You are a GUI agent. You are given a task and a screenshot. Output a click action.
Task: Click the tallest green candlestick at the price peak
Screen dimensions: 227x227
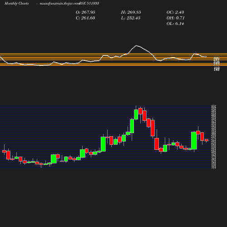click(x=136, y=114)
